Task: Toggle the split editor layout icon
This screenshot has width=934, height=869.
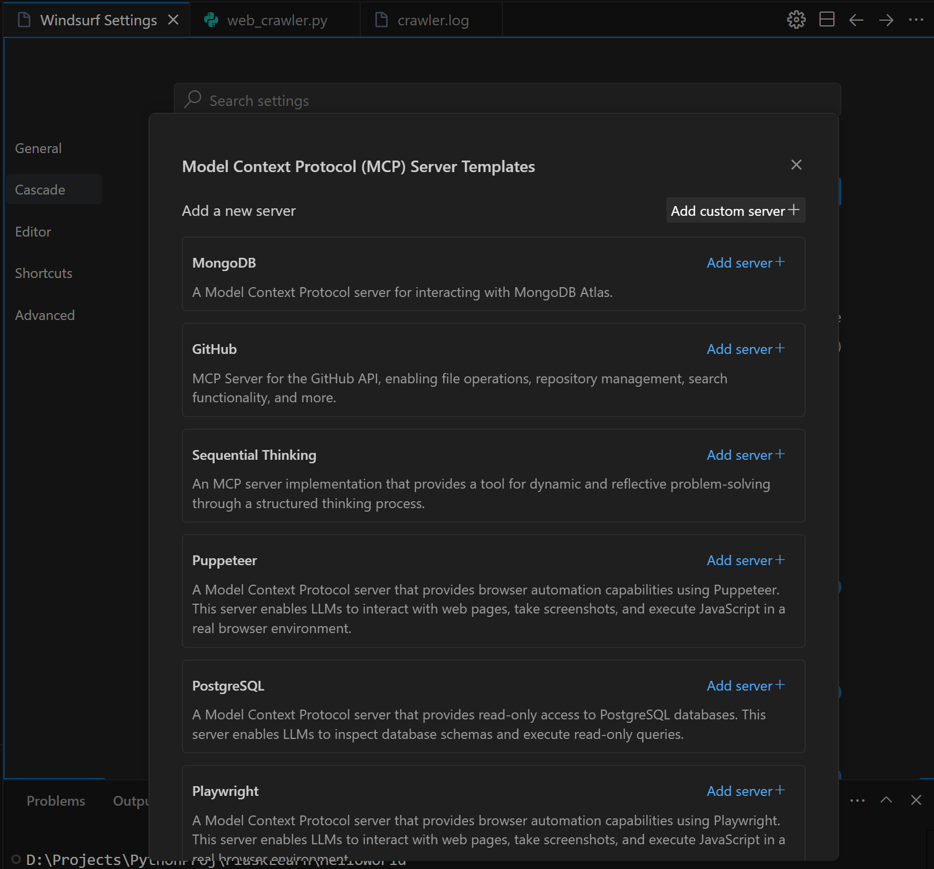Action: (x=827, y=20)
